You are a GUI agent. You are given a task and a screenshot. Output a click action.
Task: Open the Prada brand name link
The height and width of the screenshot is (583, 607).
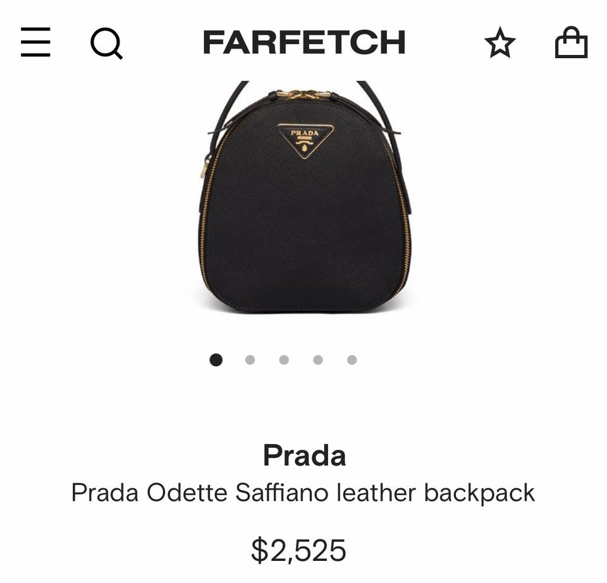click(304, 455)
